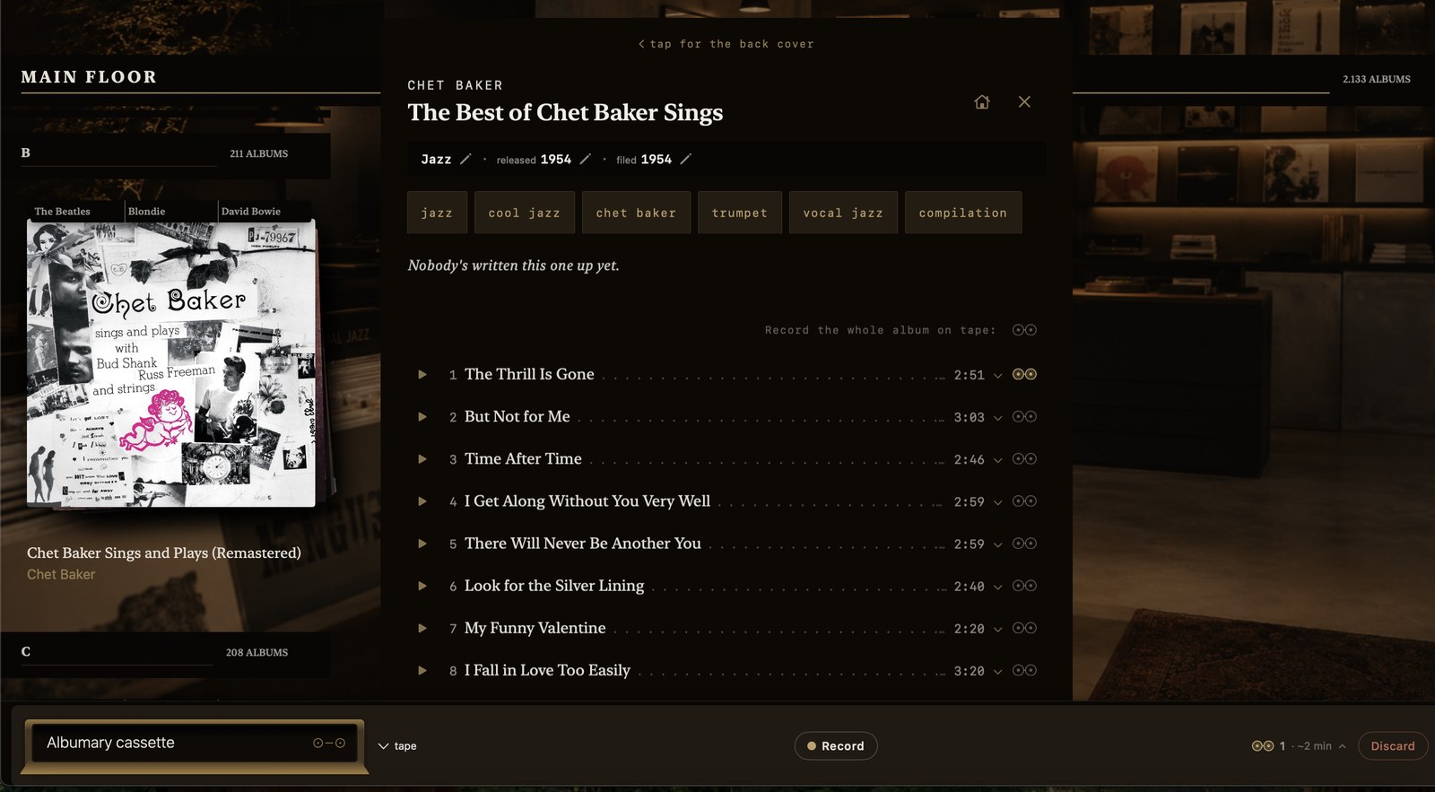
Task: Select the compilation tag
Action: (x=963, y=213)
